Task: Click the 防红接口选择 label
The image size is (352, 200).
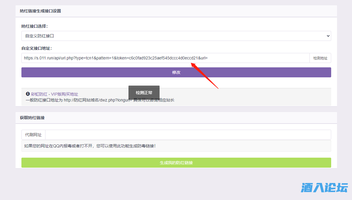Action: 34,26
